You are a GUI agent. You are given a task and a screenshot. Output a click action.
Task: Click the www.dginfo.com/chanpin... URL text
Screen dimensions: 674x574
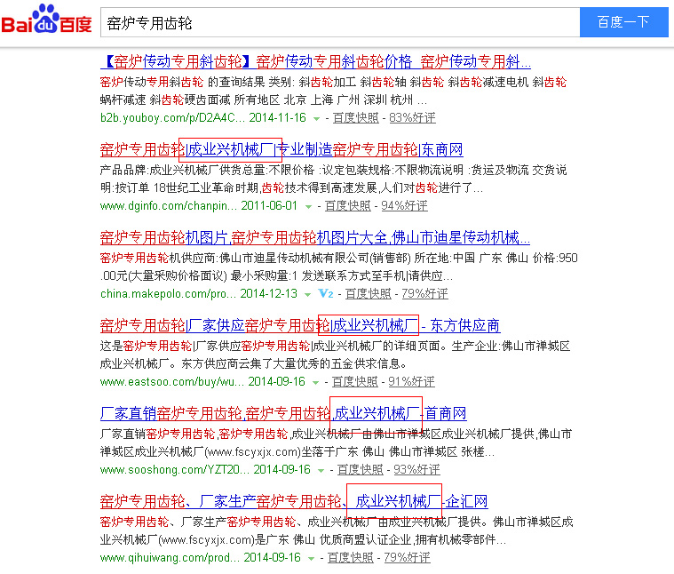[168, 206]
